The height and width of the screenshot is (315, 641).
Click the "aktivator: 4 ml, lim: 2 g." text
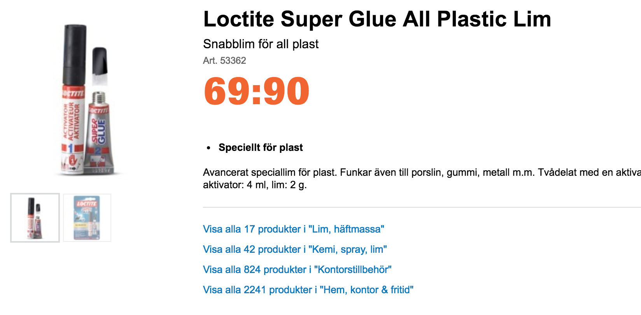tap(255, 185)
